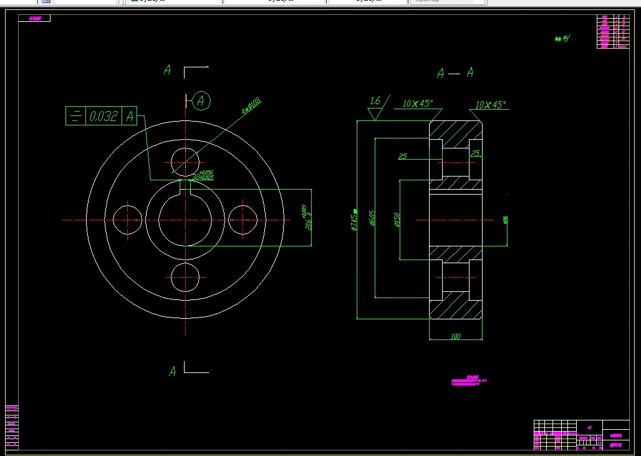Select the magenta parameter table near A—A title side
The width and height of the screenshot is (641, 456).
coord(613,31)
